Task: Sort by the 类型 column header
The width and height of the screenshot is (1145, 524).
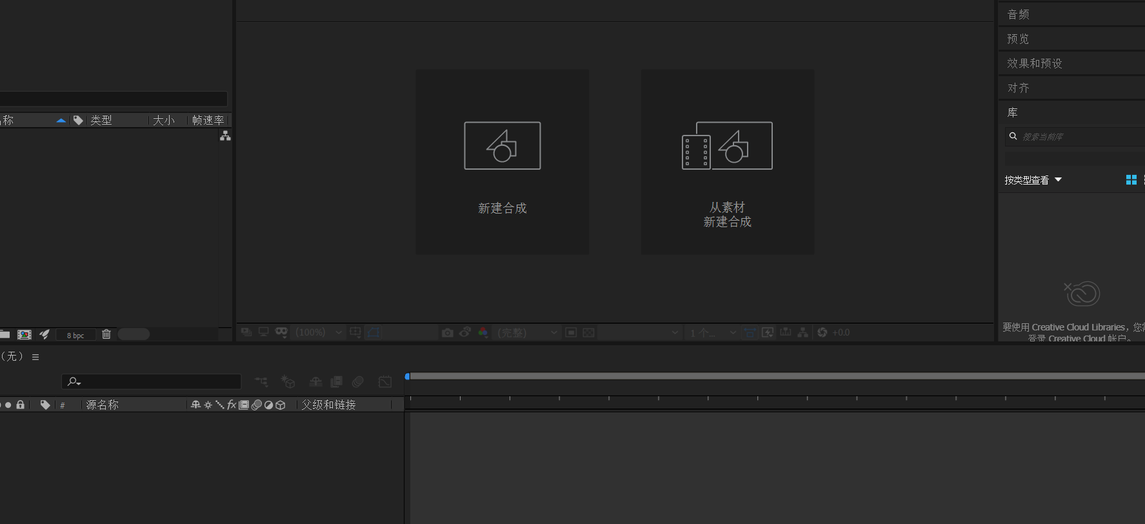Action: (101, 120)
